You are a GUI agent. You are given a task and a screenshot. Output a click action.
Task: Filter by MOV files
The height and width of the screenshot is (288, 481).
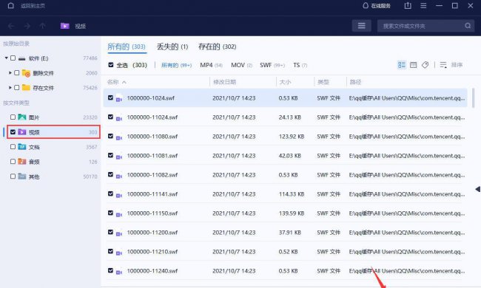(241, 65)
